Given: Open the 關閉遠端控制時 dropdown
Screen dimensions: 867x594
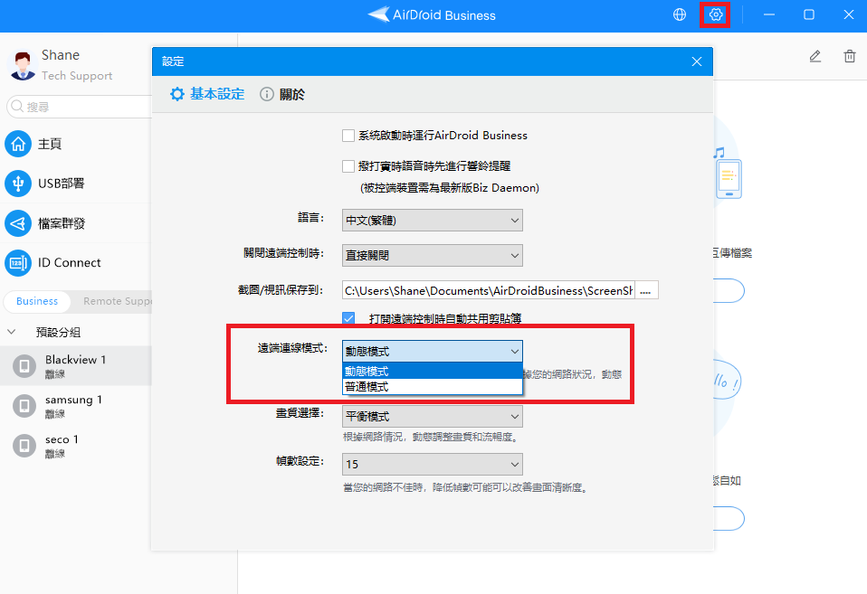Looking at the screenshot, I should point(433,255).
